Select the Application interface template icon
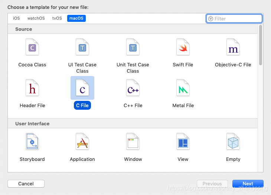This screenshot has width=271, height=195. [x=82, y=141]
